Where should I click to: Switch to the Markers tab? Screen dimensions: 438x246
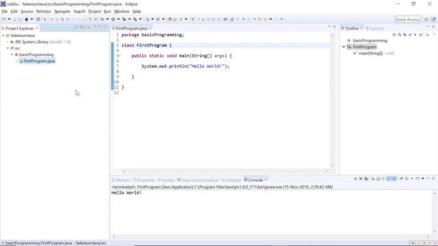(121, 180)
